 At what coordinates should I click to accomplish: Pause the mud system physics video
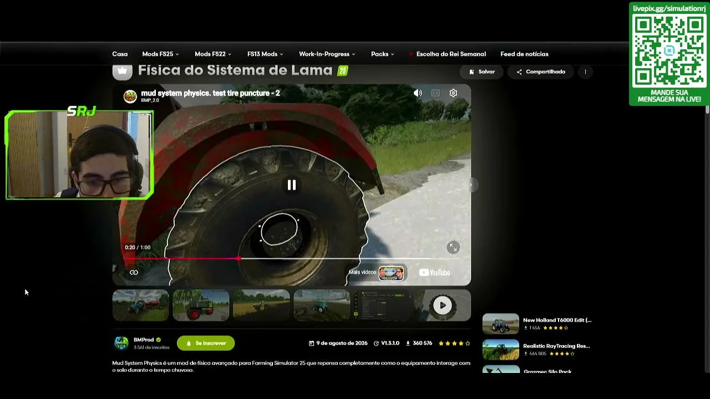tap(292, 185)
